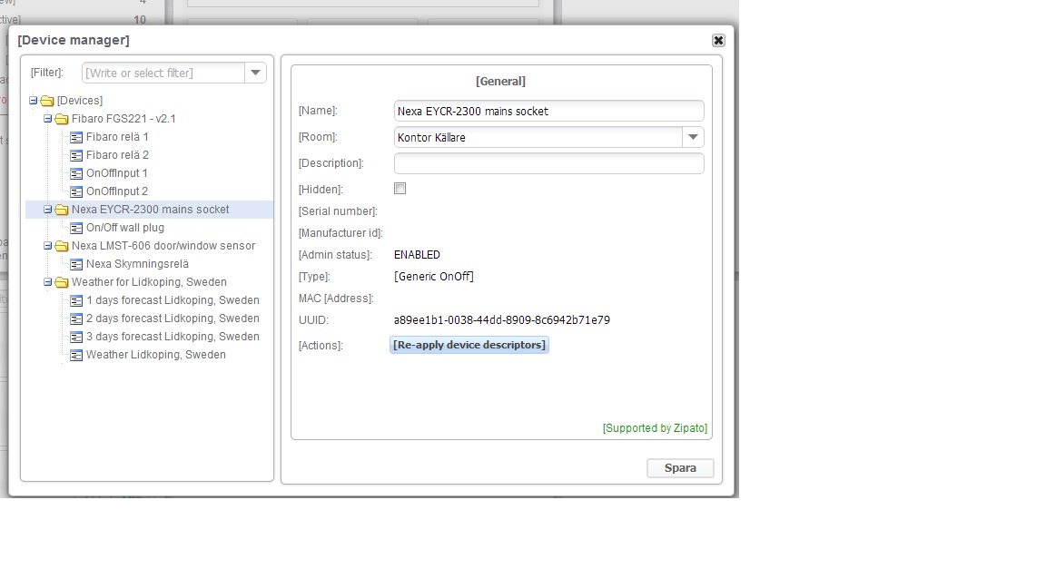Collapse the Nexa EYCR-2300 mains socket node

47,209
